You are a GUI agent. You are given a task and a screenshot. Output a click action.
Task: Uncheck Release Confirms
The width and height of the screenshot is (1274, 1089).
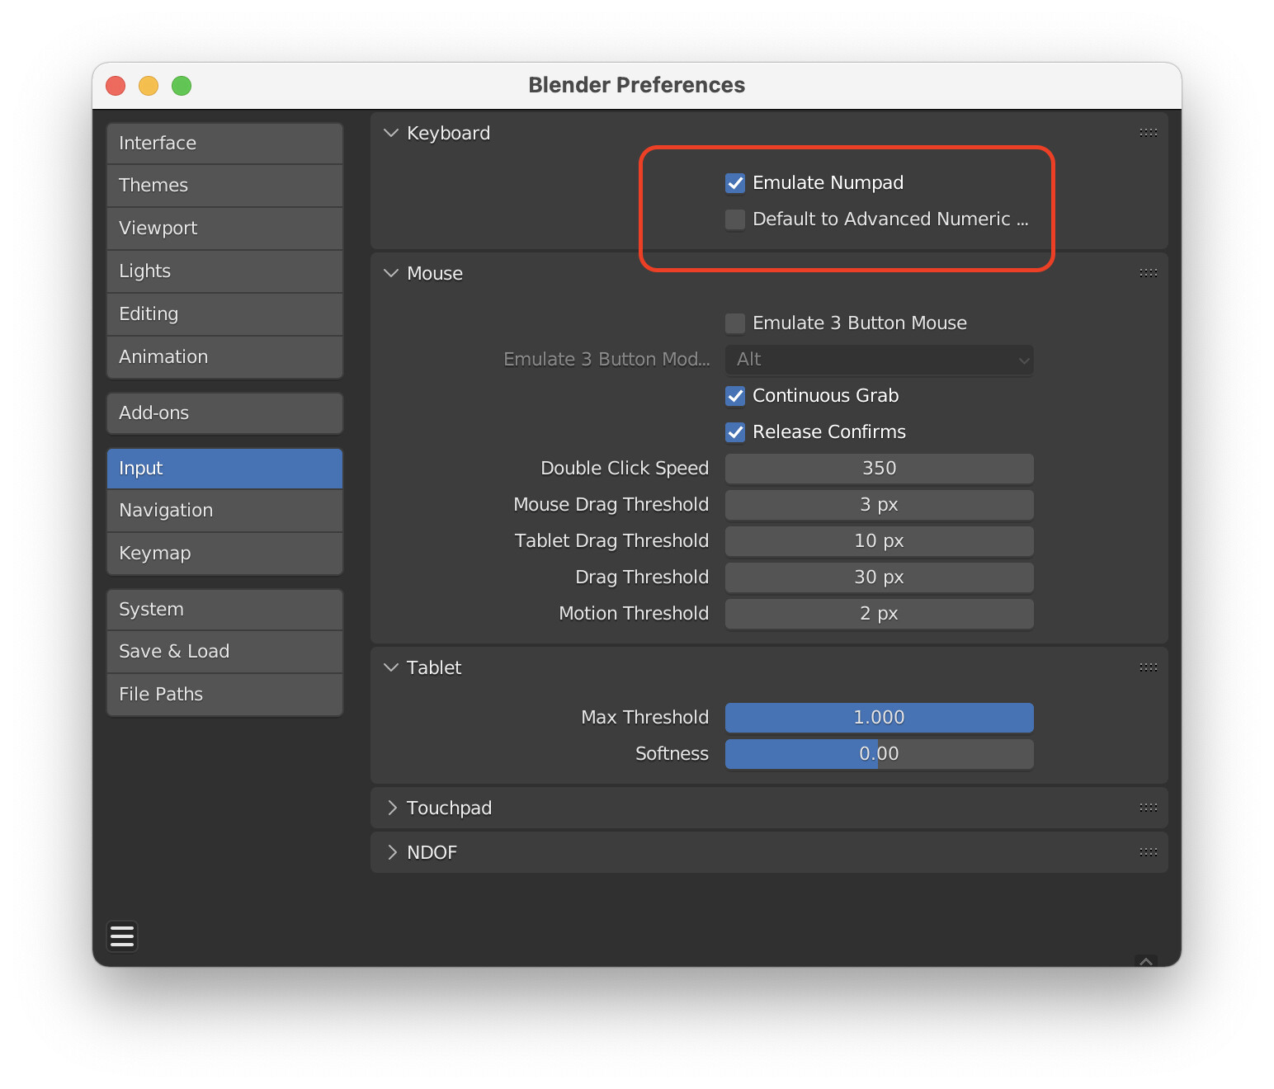pyautogui.click(x=735, y=432)
